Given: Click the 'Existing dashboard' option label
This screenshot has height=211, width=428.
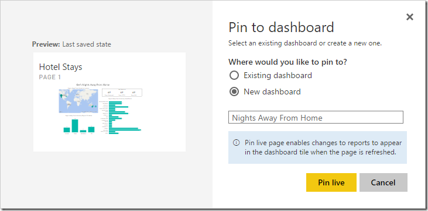Looking at the screenshot, I should (278, 75).
